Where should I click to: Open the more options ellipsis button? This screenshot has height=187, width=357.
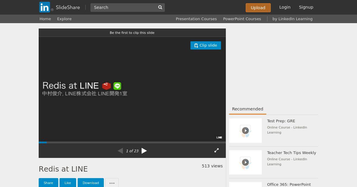(112, 183)
